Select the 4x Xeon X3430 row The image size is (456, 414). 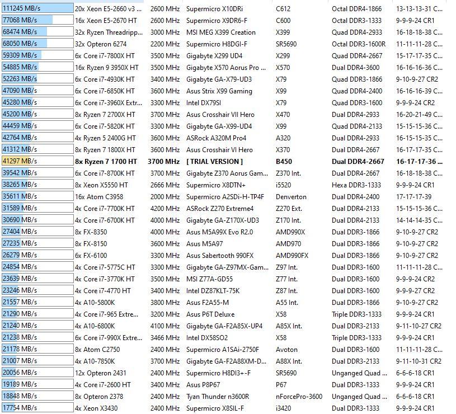[x=222, y=408]
